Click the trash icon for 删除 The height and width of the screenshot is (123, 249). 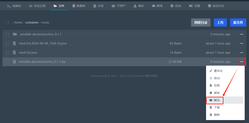(211, 115)
